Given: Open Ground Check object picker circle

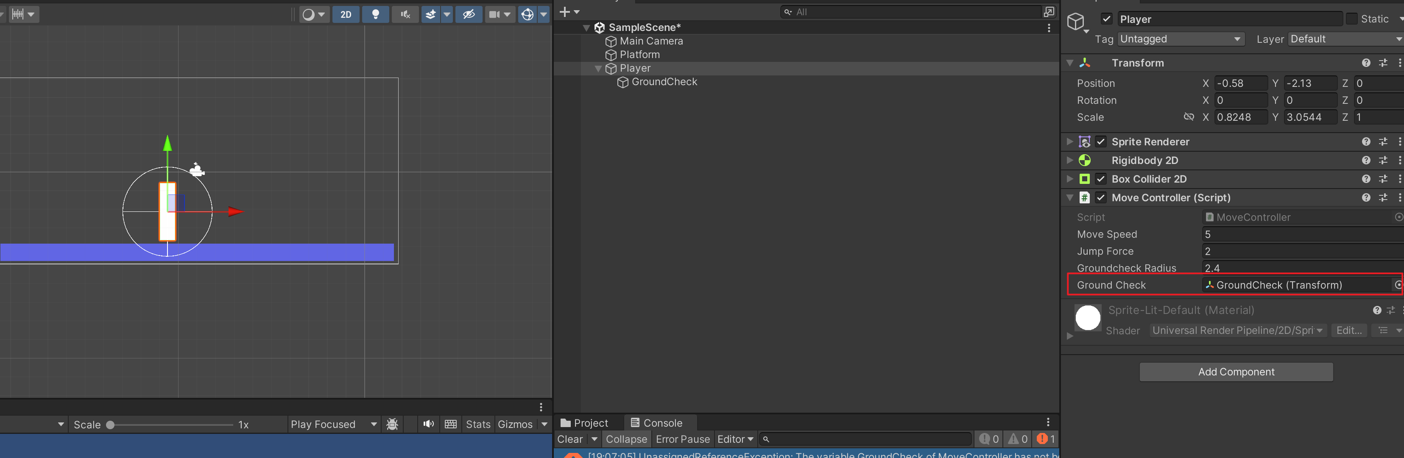Looking at the screenshot, I should tap(1398, 285).
